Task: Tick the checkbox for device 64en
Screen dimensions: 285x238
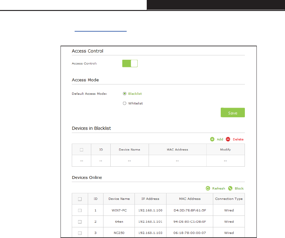Action: 80,222
